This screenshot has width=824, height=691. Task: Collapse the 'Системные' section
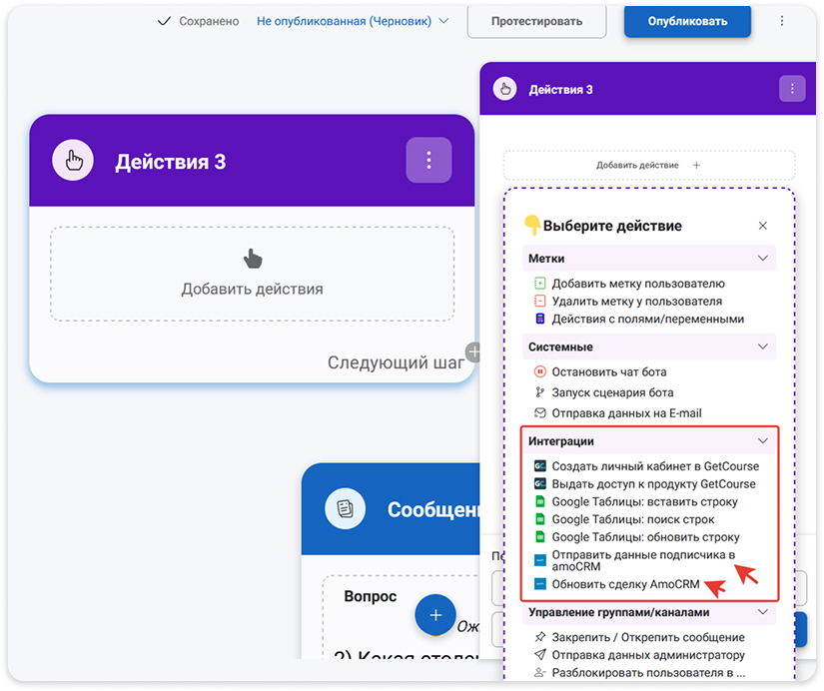coord(764,346)
